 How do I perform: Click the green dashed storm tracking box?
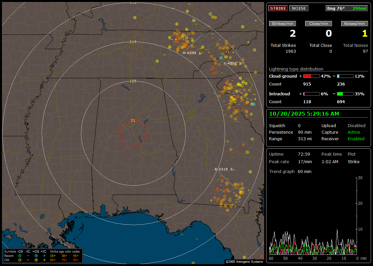coord(205,30)
